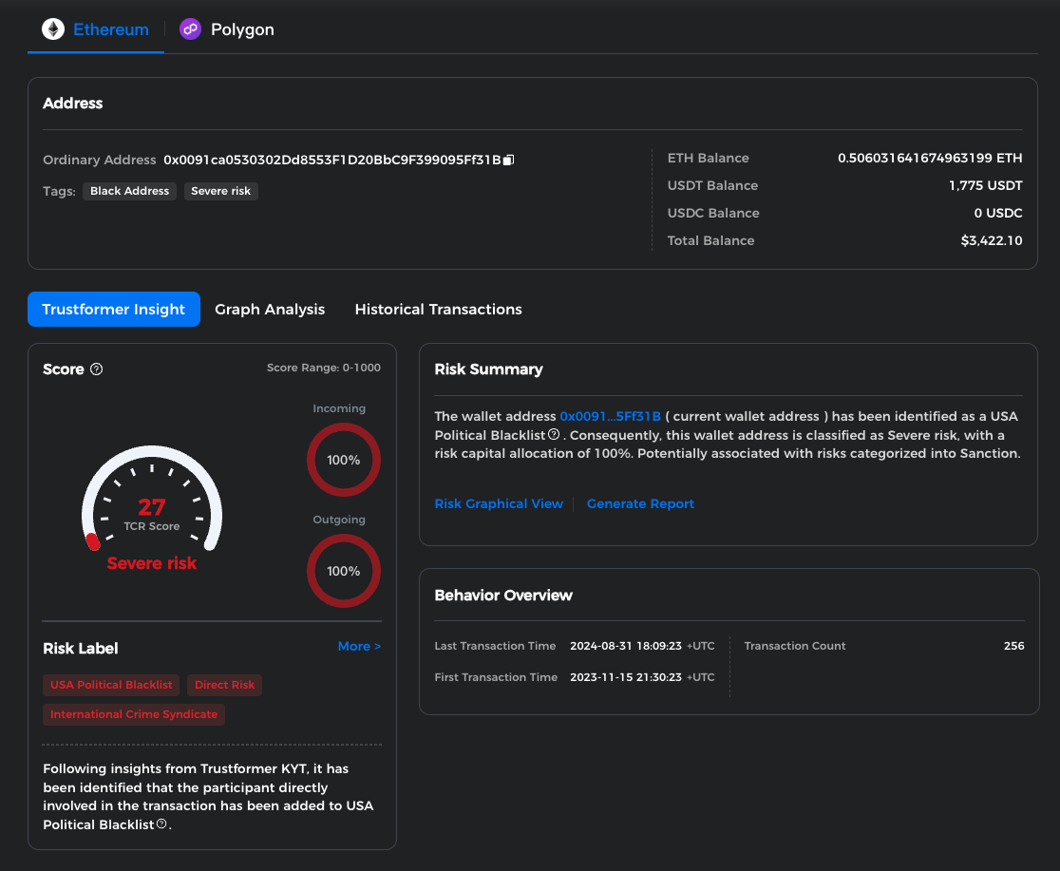This screenshot has width=1060, height=871.
Task: Click last transaction time 2024-08-31 18:09:23
Action: [x=626, y=646]
